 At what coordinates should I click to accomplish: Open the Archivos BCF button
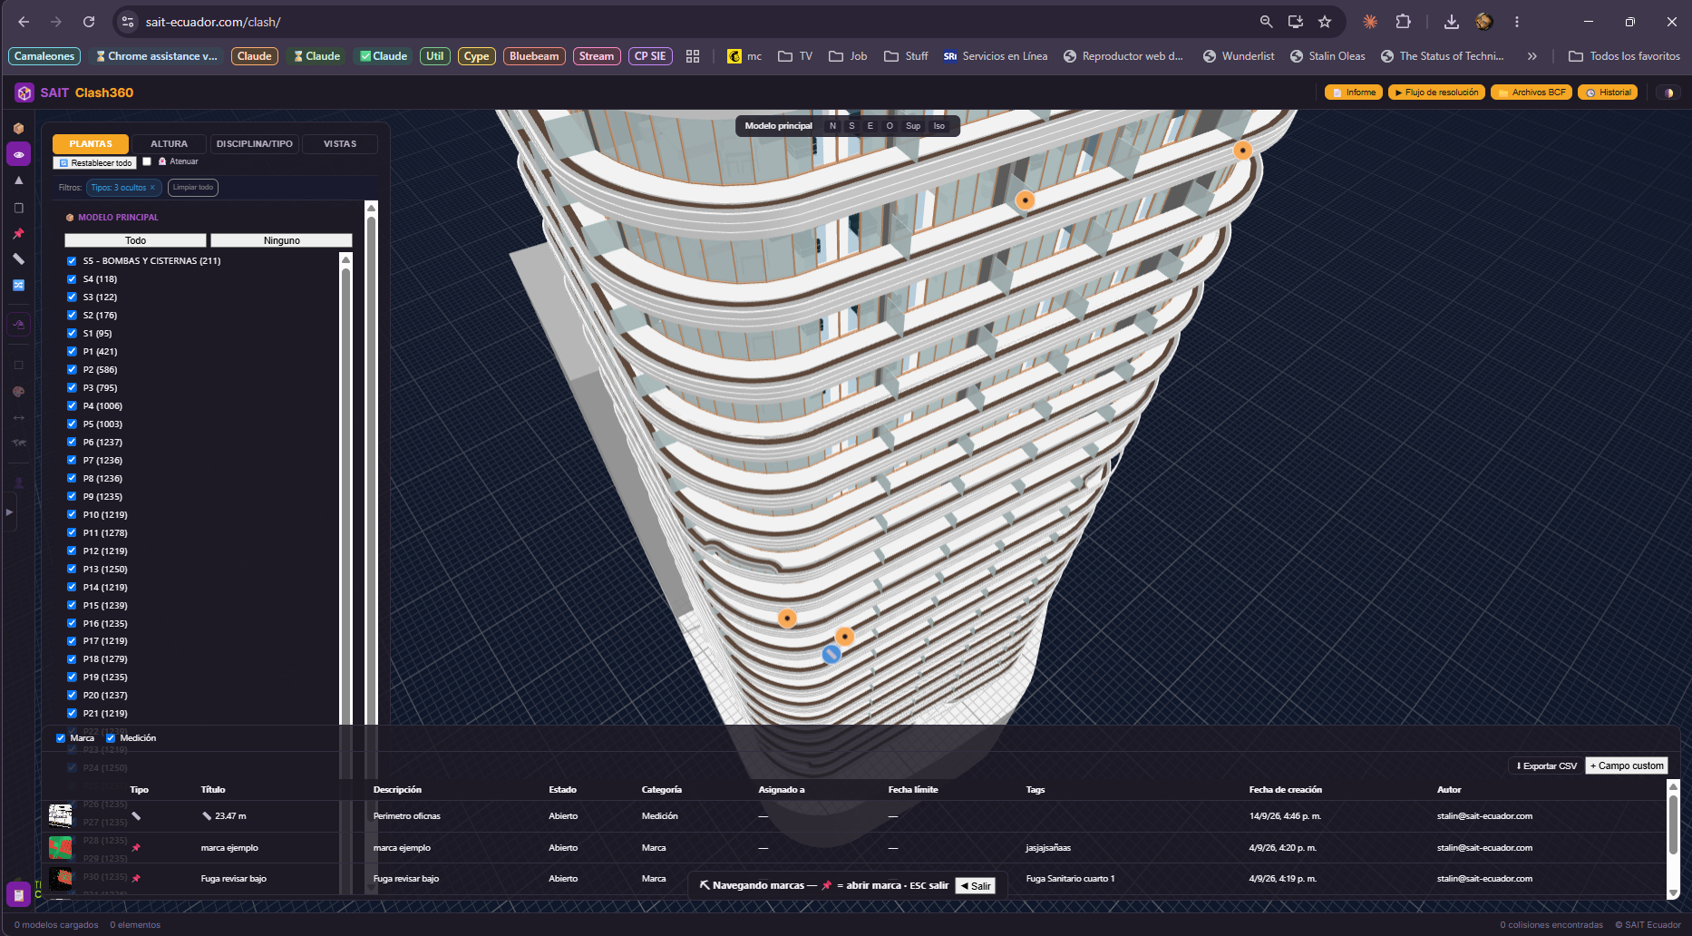tap(1531, 93)
